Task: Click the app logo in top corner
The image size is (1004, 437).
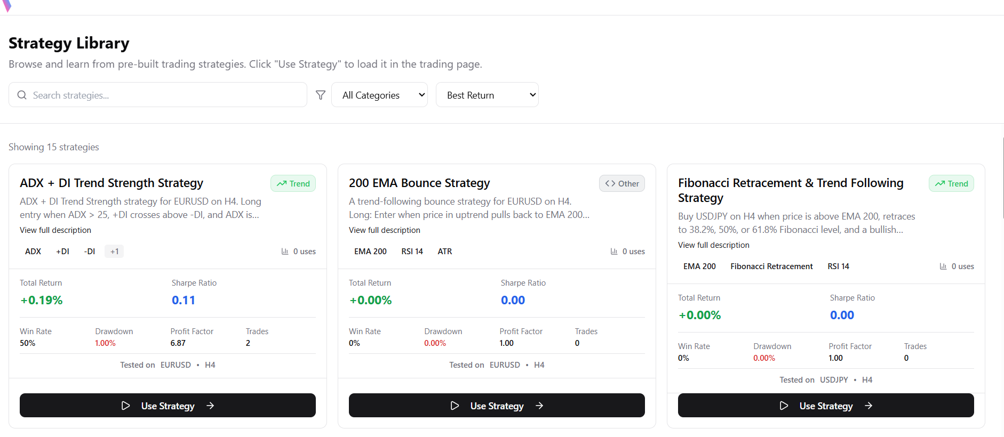Action: [7, 5]
